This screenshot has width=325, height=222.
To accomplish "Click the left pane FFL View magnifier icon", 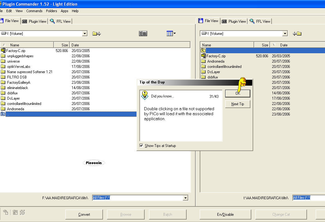I will pyautogui.click(x=53, y=21).
